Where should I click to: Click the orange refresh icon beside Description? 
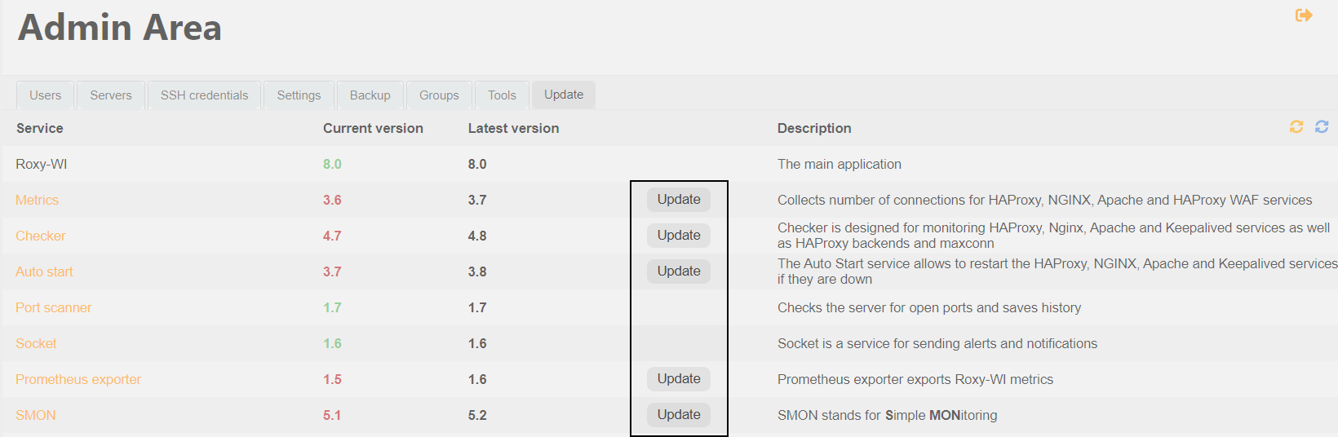click(1296, 126)
